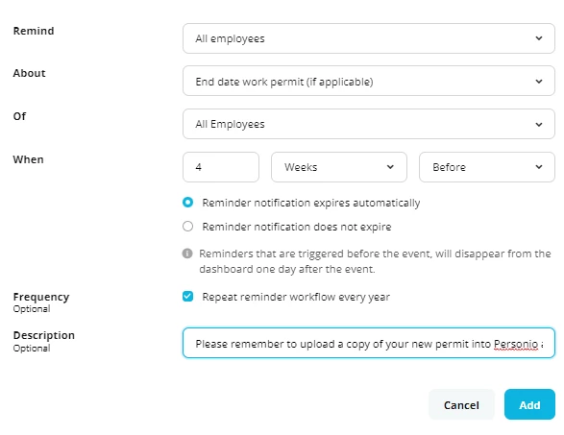Click the Add button
Viewport: 564px width, 435px height.
(x=529, y=404)
